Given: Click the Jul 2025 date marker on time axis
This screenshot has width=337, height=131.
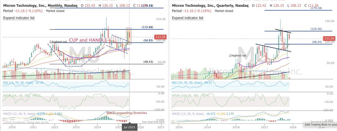Looking at the screenshot, I should tap(129, 127).
